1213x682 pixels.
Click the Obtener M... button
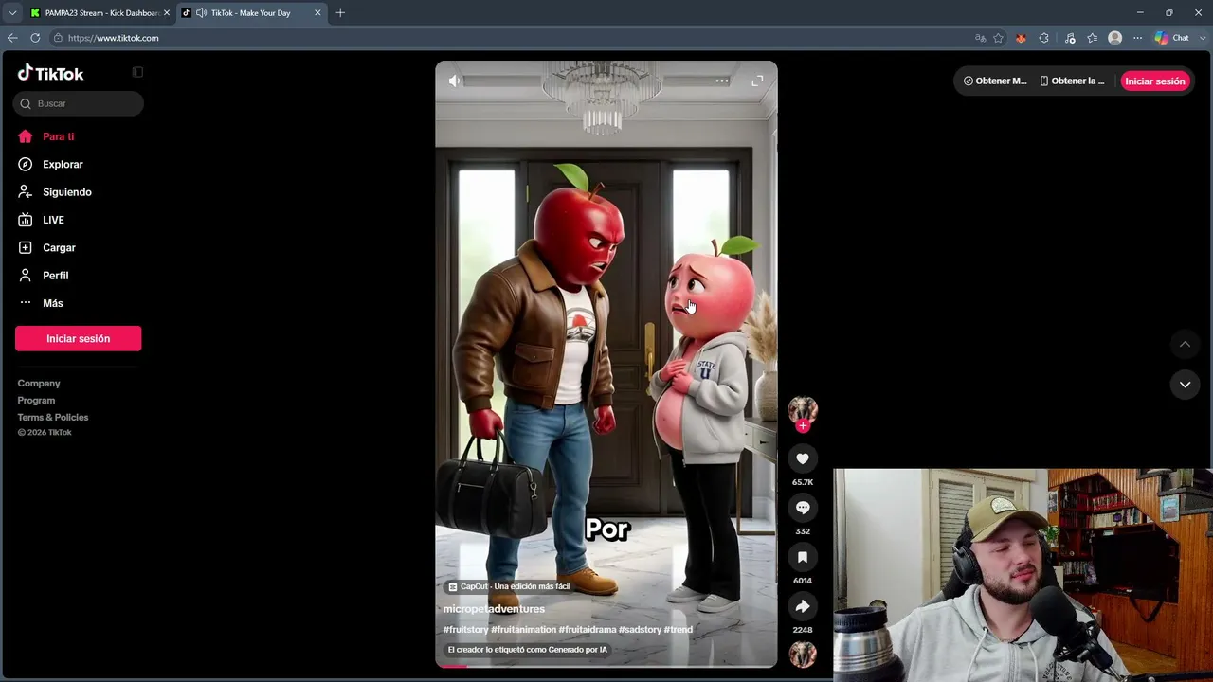coord(995,81)
